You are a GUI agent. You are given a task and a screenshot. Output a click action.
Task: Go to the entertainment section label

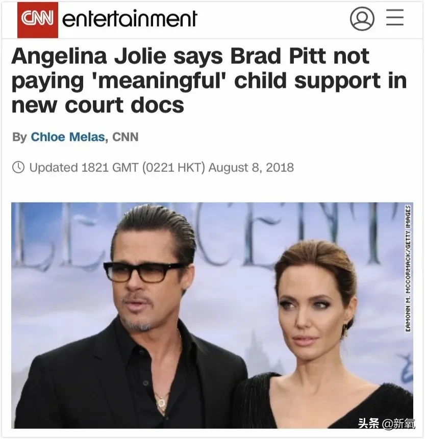click(130, 19)
